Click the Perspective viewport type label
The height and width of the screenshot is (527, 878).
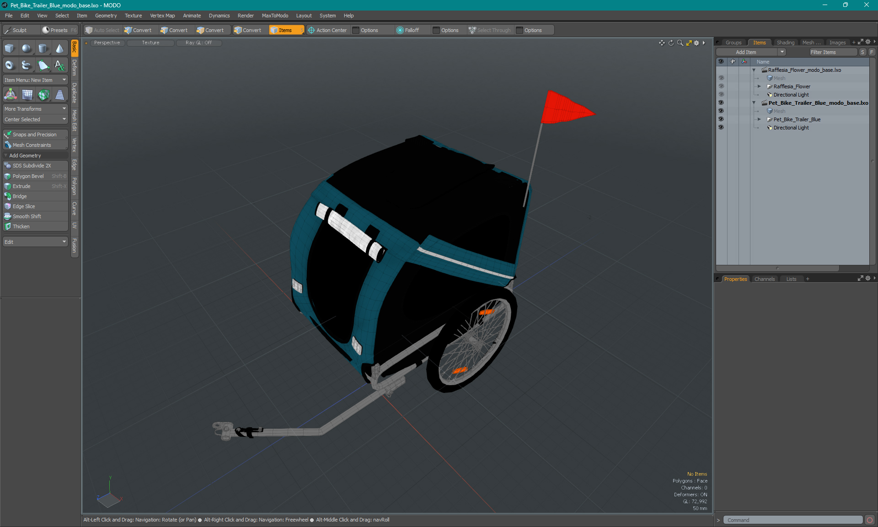[x=107, y=43]
